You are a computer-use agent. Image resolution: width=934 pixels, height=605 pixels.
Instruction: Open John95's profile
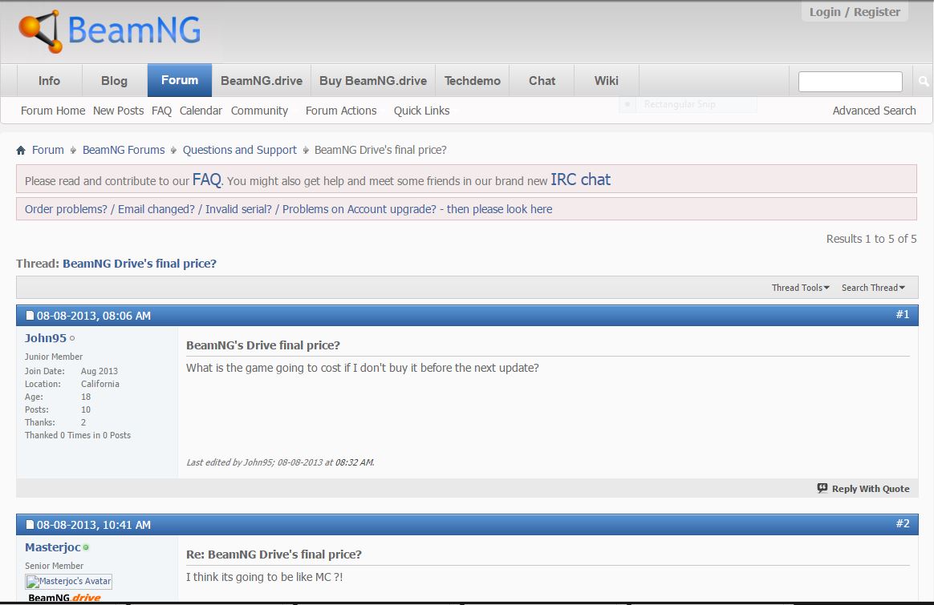click(45, 338)
